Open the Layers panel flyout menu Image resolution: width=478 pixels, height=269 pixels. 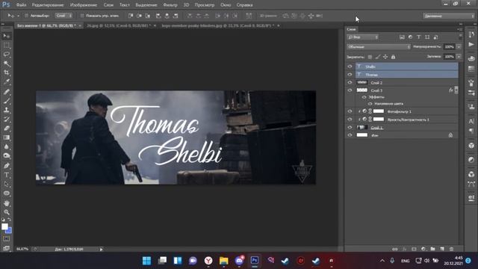(x=459, y=29)
